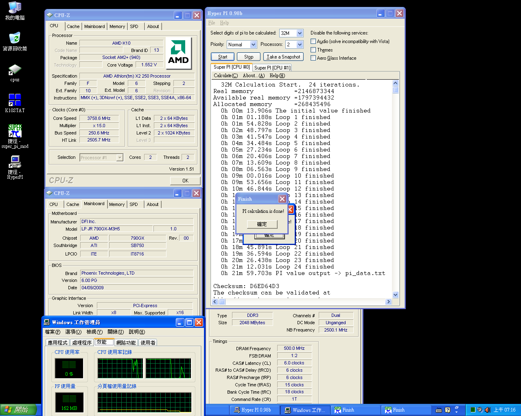Open Memory tab in top CPU-Z window

[117, 26]
